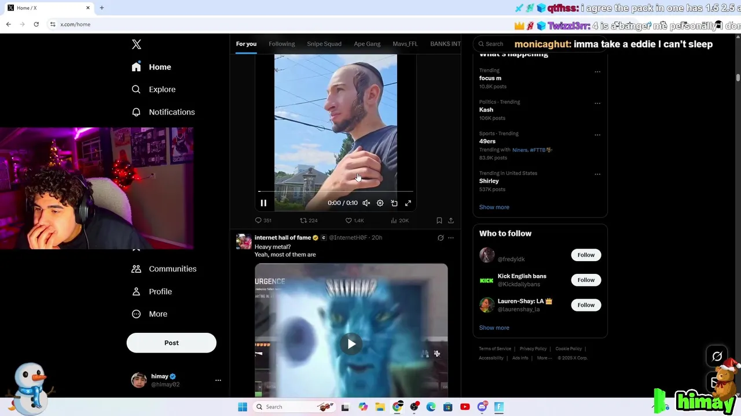The height and width of the screenshot is (416, 741).
Task: Switch to the Snipe Squad tab
Action: (x=324, y=44)
